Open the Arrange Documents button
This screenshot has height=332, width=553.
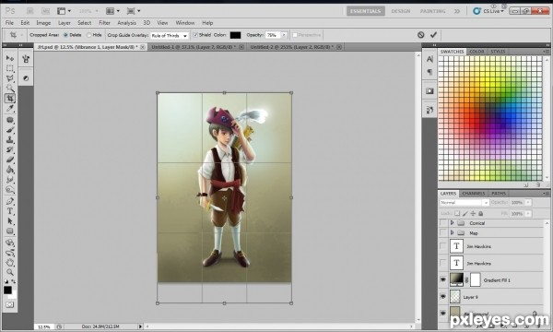coord(112,11)
